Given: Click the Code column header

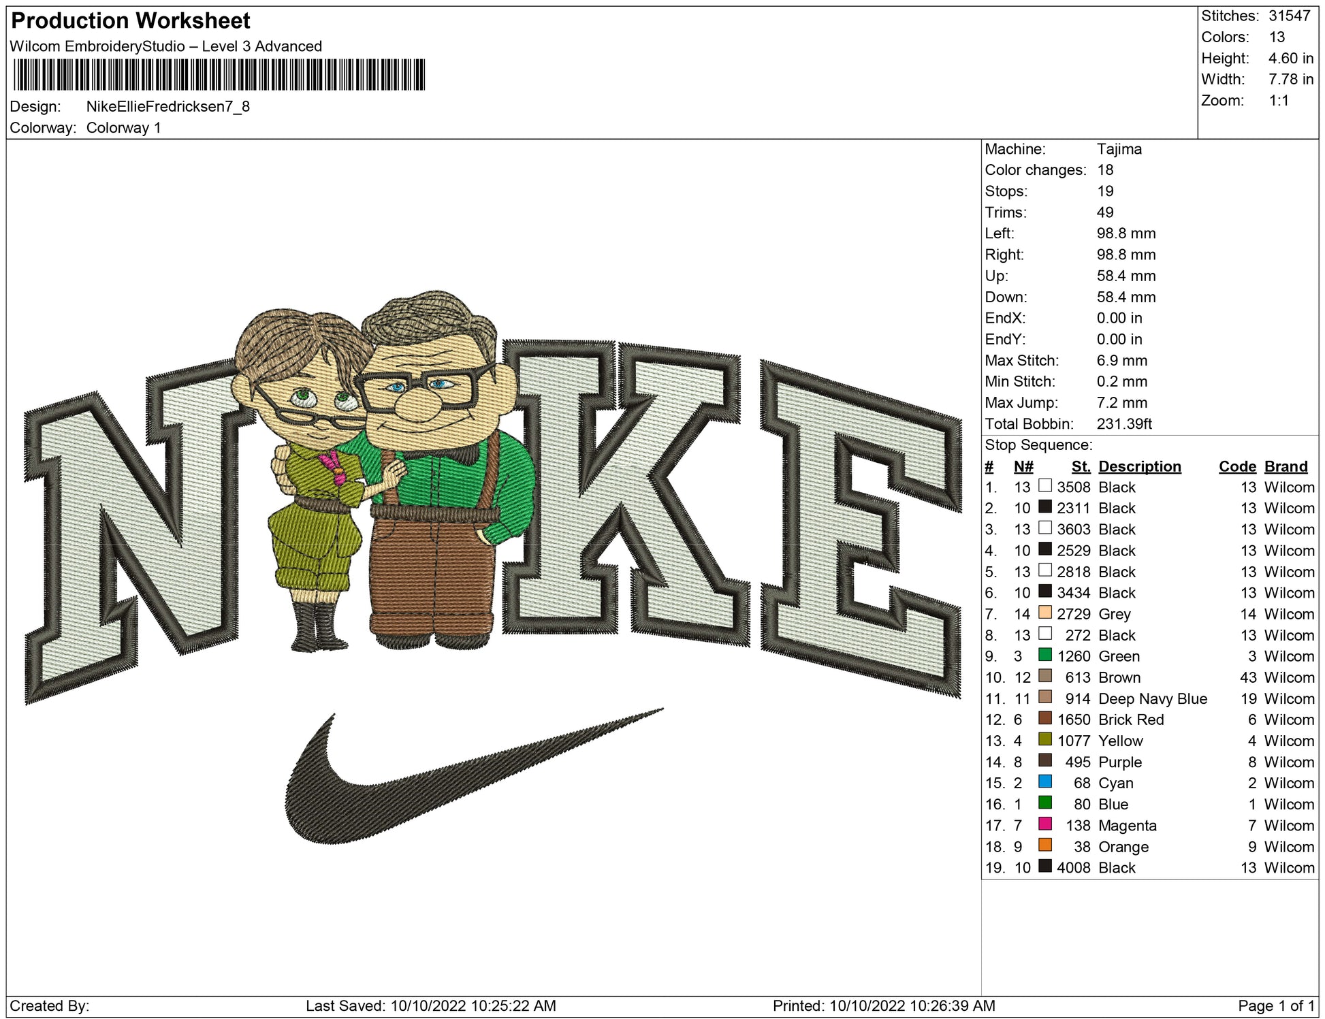Looking at the screenshot, I should [1236, 466].
